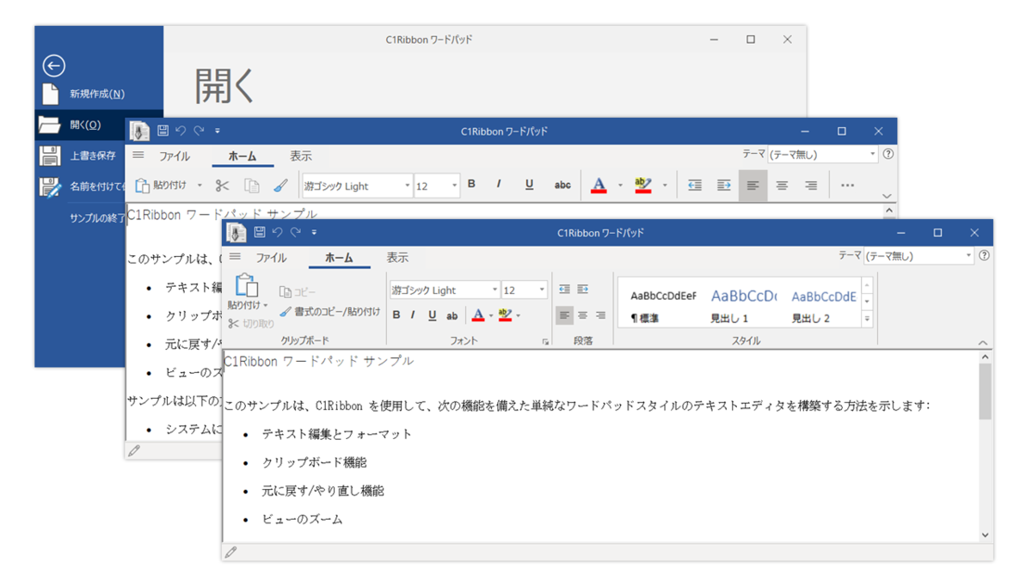Toggle Bold in front window フォント group
1032x580 pixels.
point(396,315)
